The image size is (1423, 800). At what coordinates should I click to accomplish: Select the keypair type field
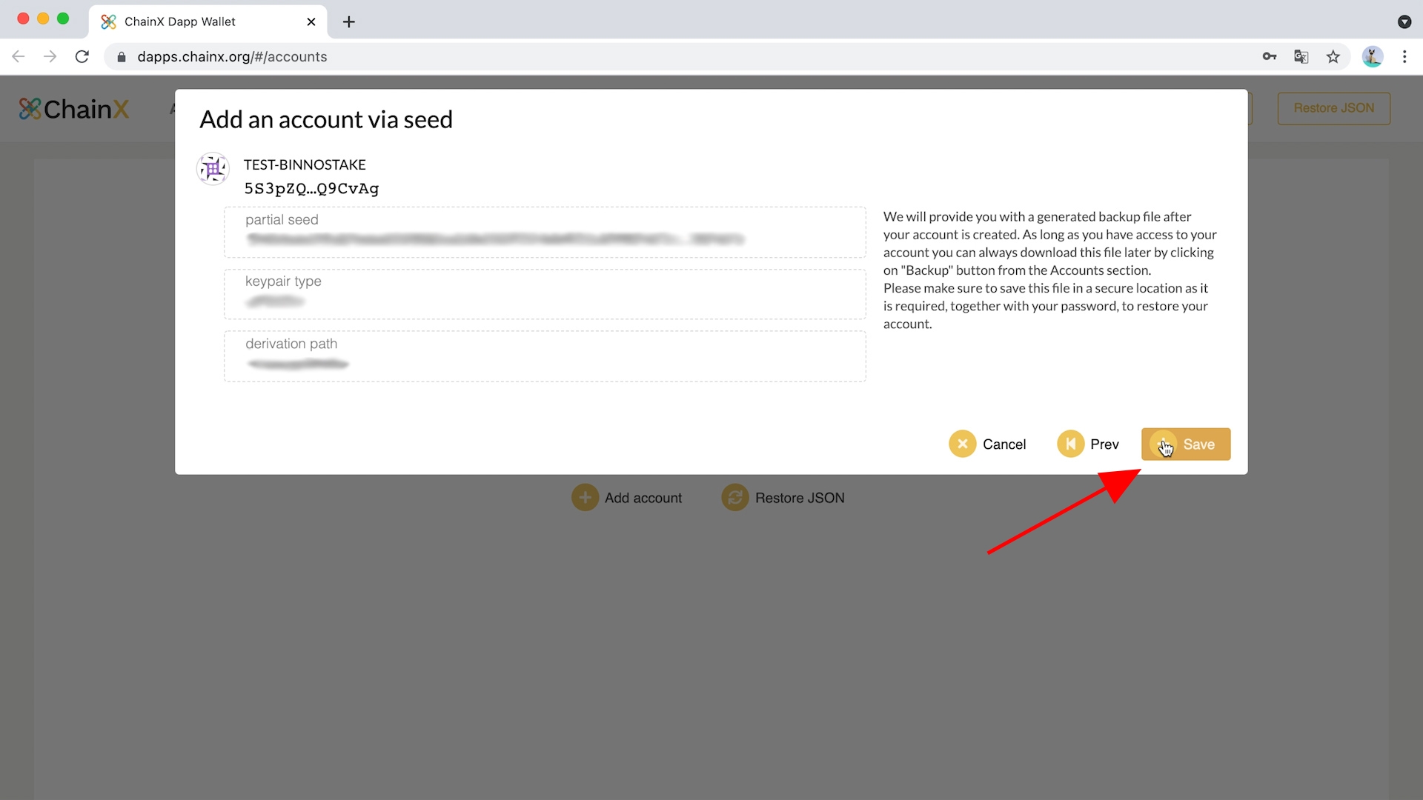click(x=545, y=294)
